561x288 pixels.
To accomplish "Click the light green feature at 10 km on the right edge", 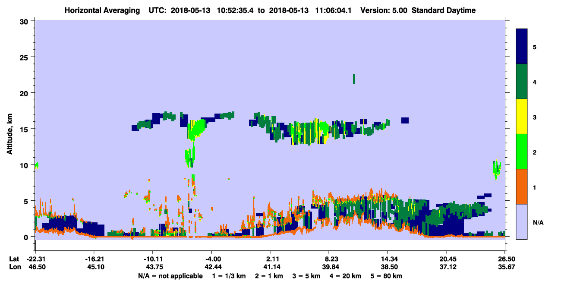I will click(497, 169).
